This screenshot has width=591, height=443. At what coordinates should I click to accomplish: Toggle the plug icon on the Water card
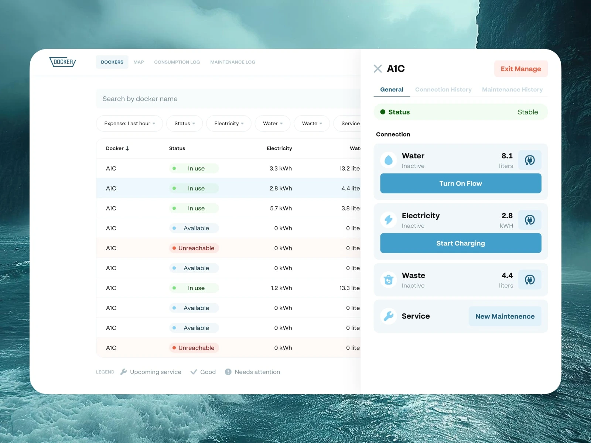(530, 160)
